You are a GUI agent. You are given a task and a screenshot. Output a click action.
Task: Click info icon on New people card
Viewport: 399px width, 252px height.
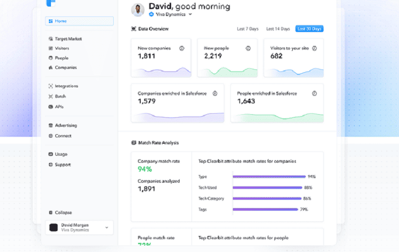point(248,48)
